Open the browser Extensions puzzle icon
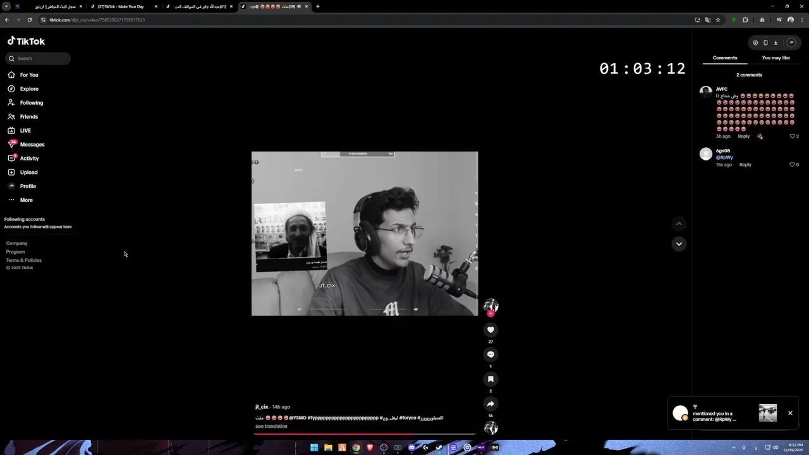809x455 pixels. pos(745,20)
